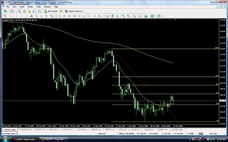The image size is (228, 142).
Task: Click the chart shift triangle marker
Action: [175, 19]
